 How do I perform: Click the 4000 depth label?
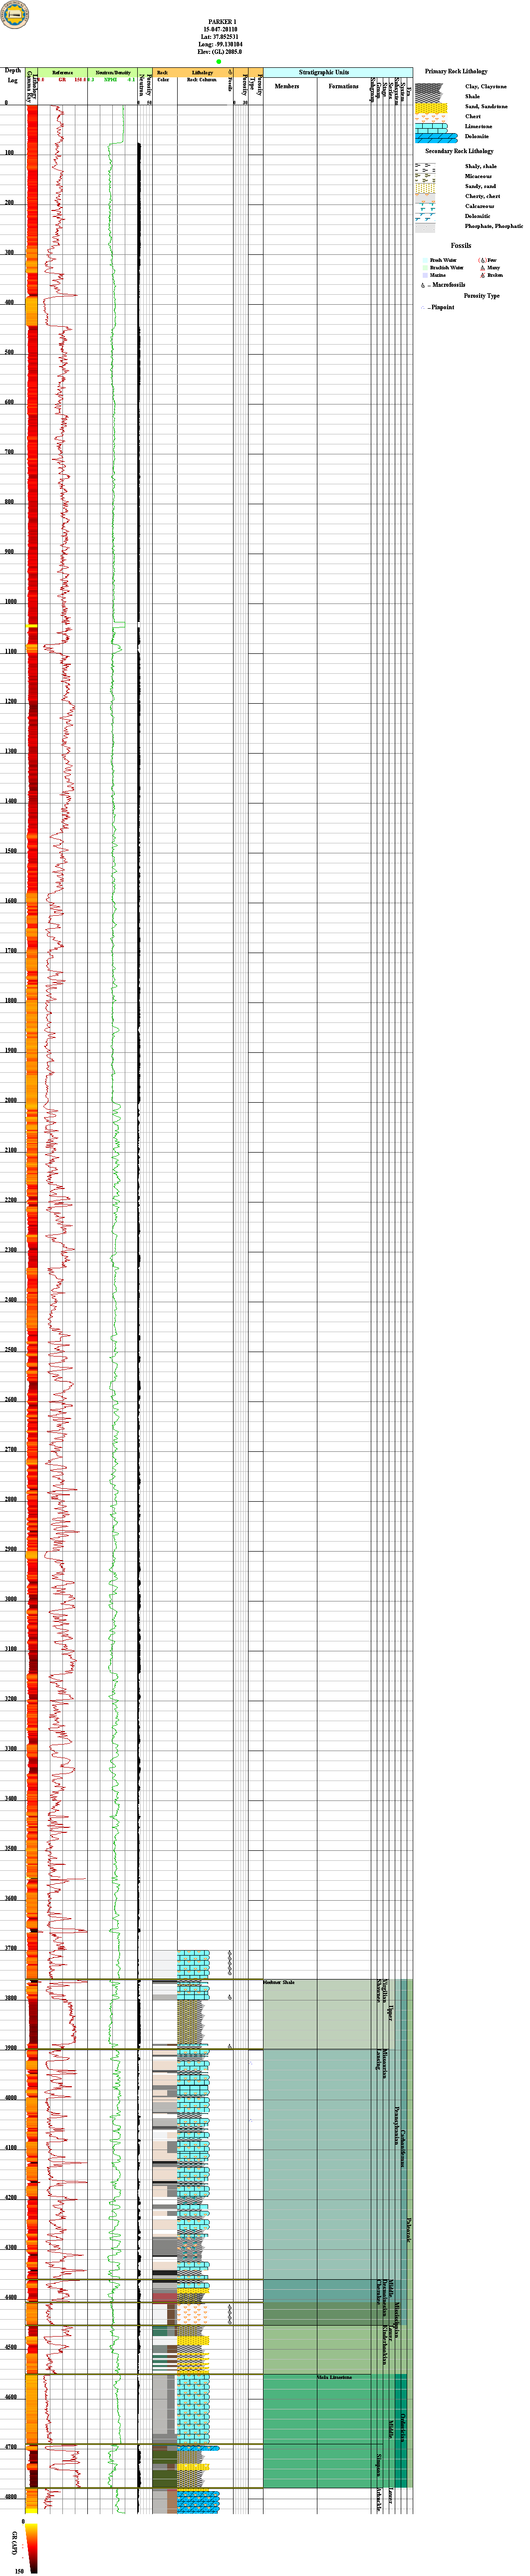(x=10, y=2098)
